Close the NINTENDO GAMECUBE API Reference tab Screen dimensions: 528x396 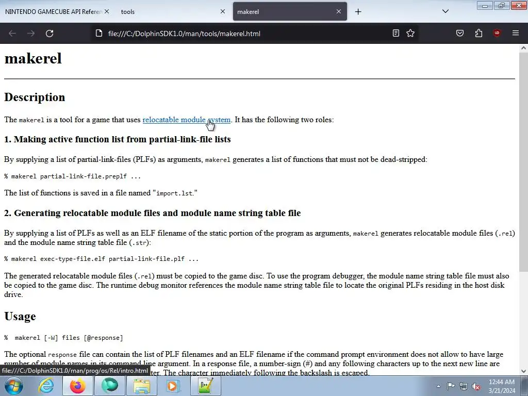pos(107,11)
